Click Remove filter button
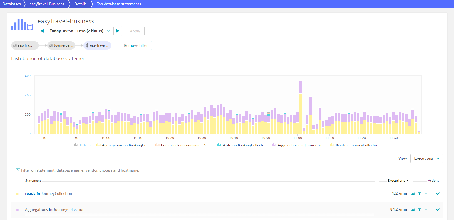Viewport: 454px width, 220px height. [136, 45]
